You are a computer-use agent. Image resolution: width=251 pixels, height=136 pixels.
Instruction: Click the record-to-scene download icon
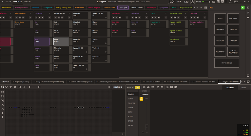167,87
